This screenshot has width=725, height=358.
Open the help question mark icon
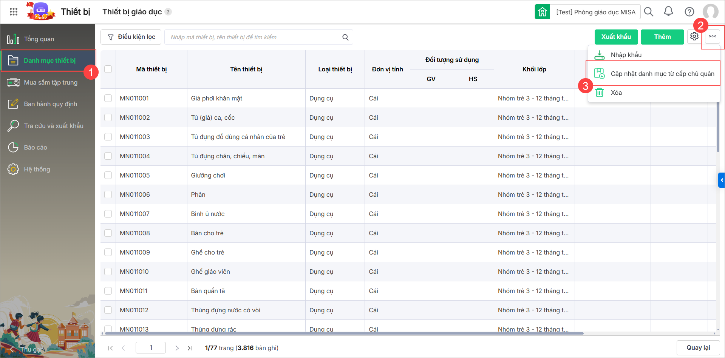pyautogui.click(x=689, y=12)
